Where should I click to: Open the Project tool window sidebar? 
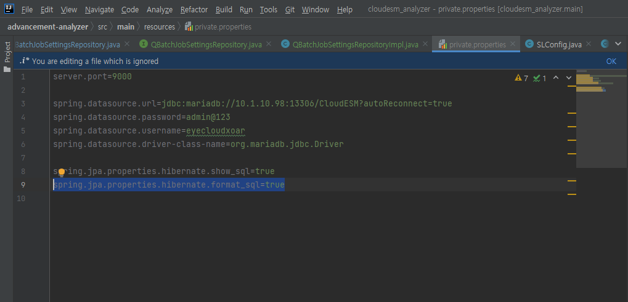pos(7,57)
